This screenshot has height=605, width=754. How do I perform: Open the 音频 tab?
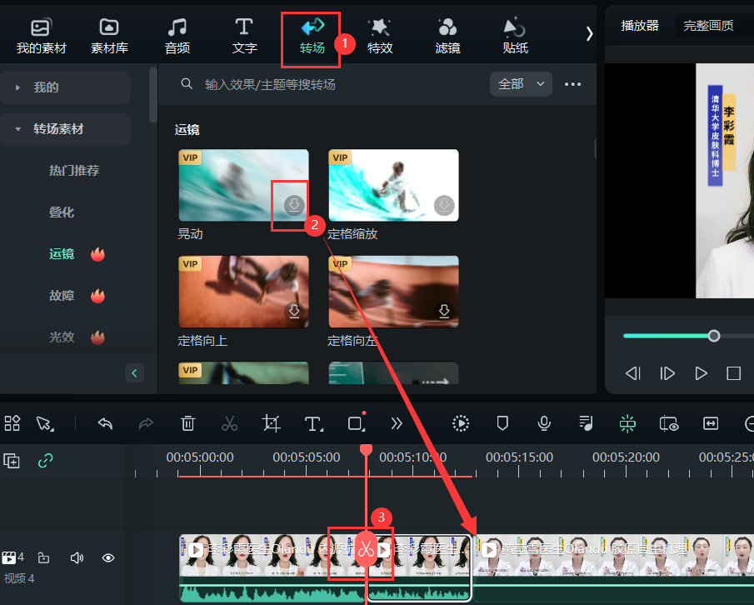click(x=177, y=37)
